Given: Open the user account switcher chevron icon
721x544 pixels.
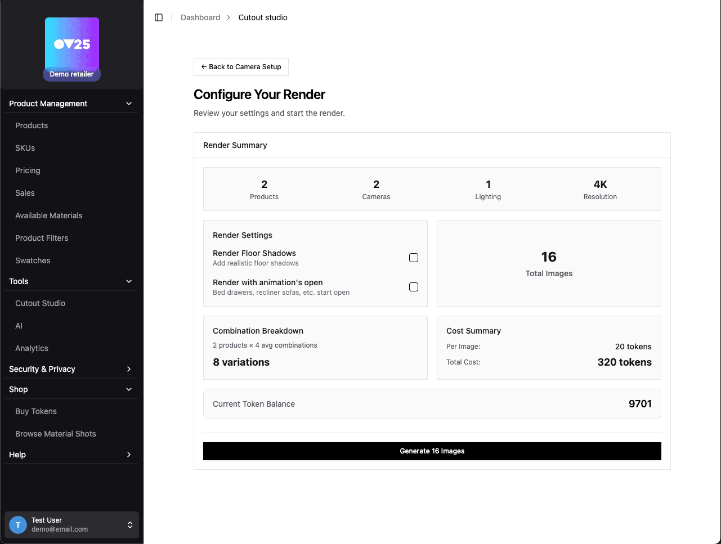Looking at the screenshot, I should click(x=129, y=524).
